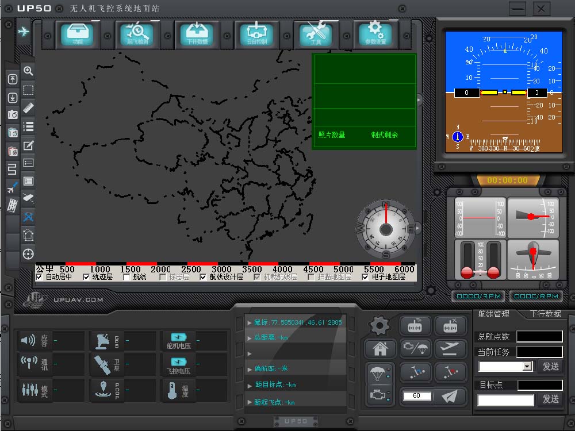Switch to the 下行数据 tab
The image size is (575, 431).
point(545,314)
